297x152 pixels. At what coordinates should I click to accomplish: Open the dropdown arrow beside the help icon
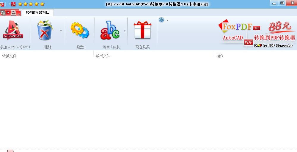tap(167, 20)
